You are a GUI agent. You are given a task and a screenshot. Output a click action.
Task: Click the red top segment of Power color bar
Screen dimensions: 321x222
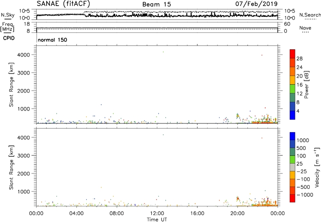[293, 54]
